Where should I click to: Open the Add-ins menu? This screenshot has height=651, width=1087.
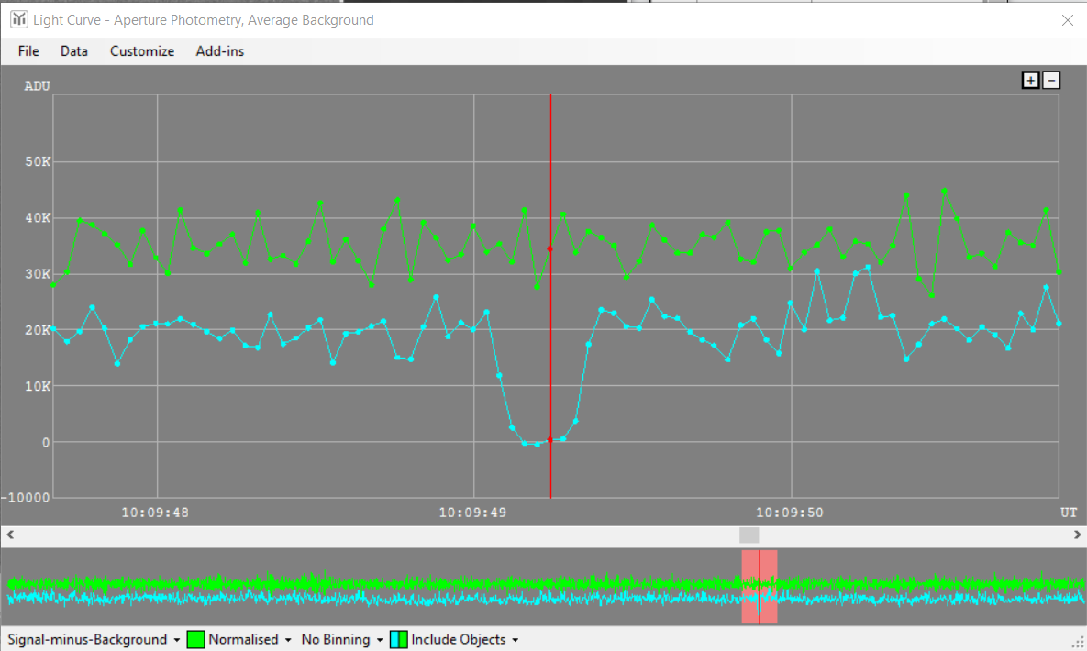(x=220, y=51)
